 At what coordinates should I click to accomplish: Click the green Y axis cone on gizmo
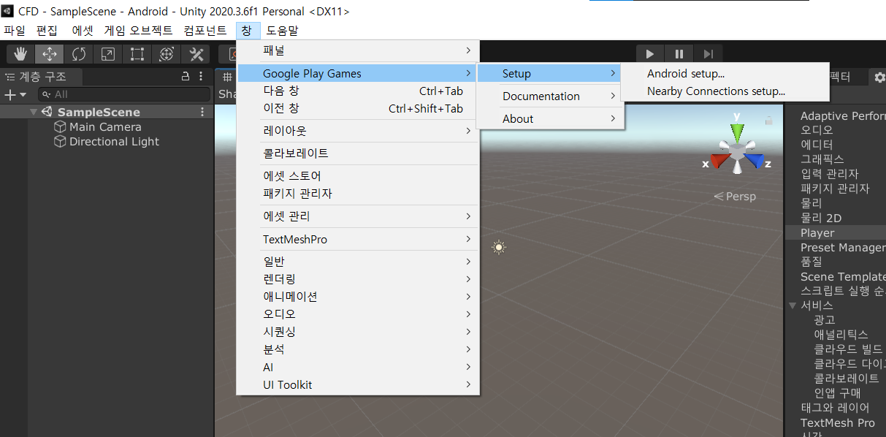[738, 132]
